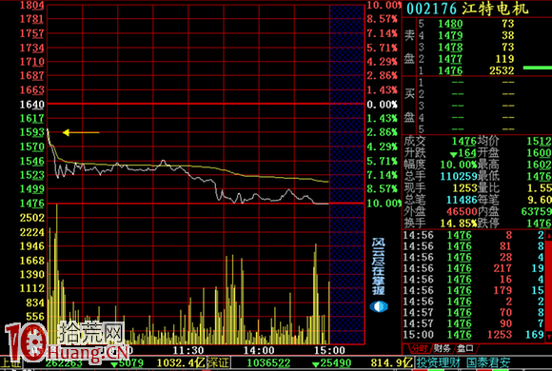Click the 0.00% label on right axis
The image size is (552, 371).
click(x=383, y=105)
